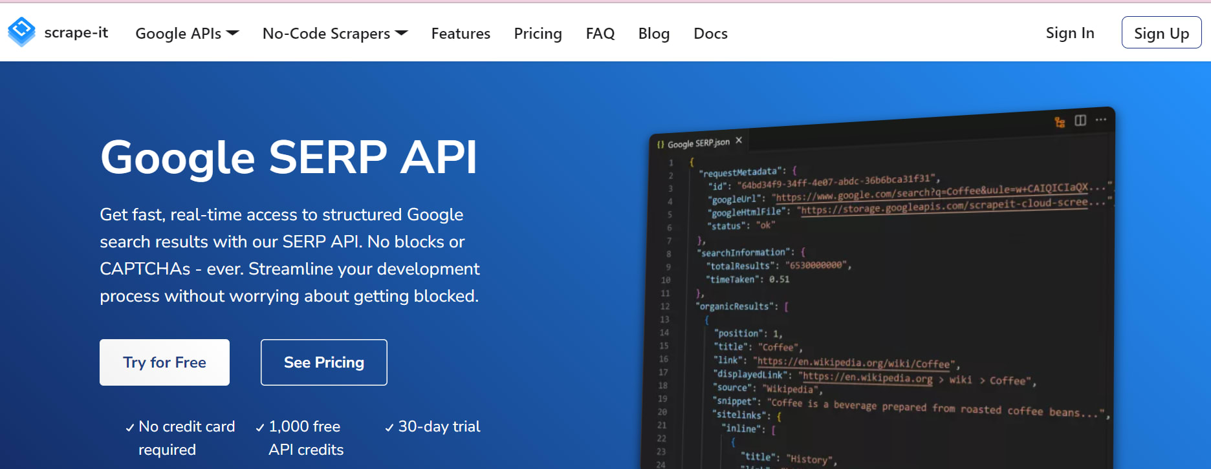Open the Docs link
Screen dimensions: 1211x469
pos(710,34)
